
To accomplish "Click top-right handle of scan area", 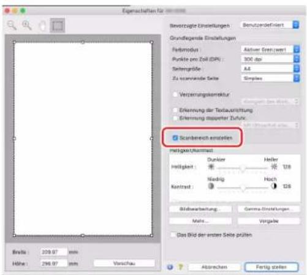I will pyautogui.click(x=151, y=42).
